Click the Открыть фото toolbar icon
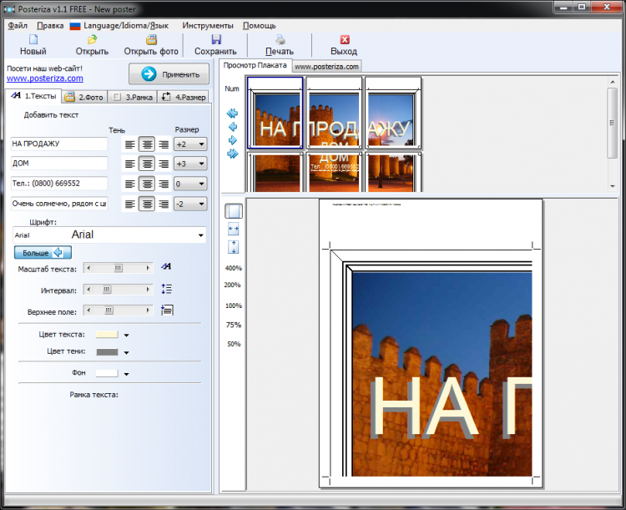626x510 pixels. (151, 39)
